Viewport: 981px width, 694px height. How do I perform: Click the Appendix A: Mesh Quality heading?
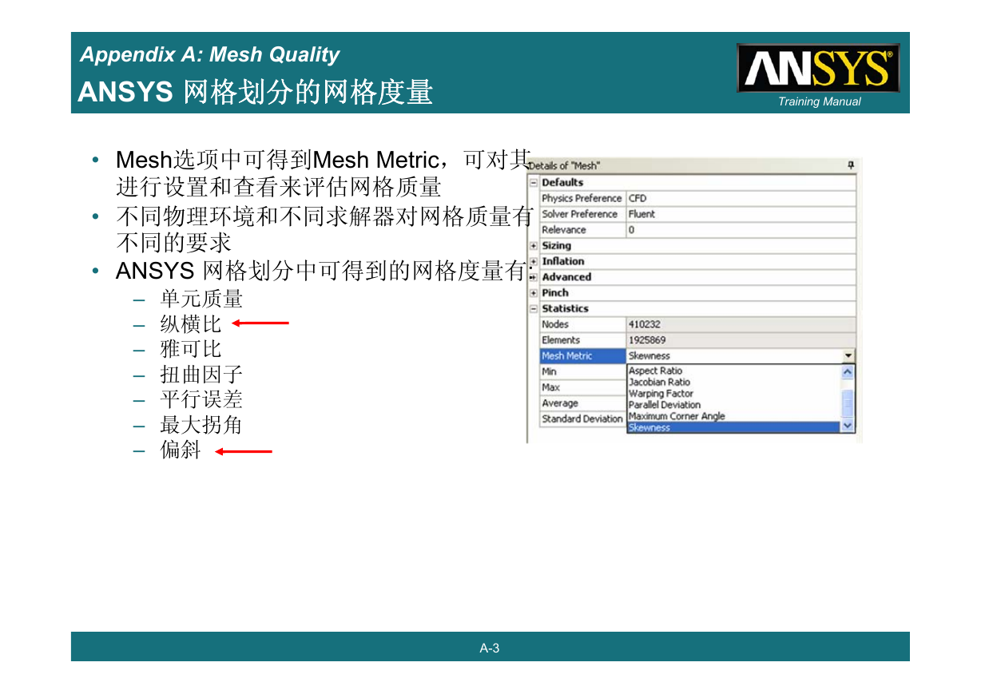(210, 55)
